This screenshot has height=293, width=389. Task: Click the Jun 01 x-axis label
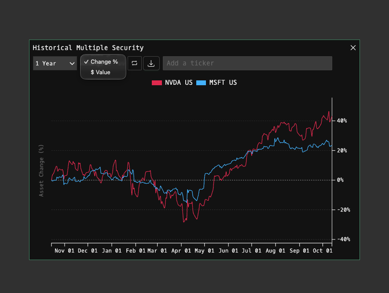pyautogui.click(x=228, y=251)
